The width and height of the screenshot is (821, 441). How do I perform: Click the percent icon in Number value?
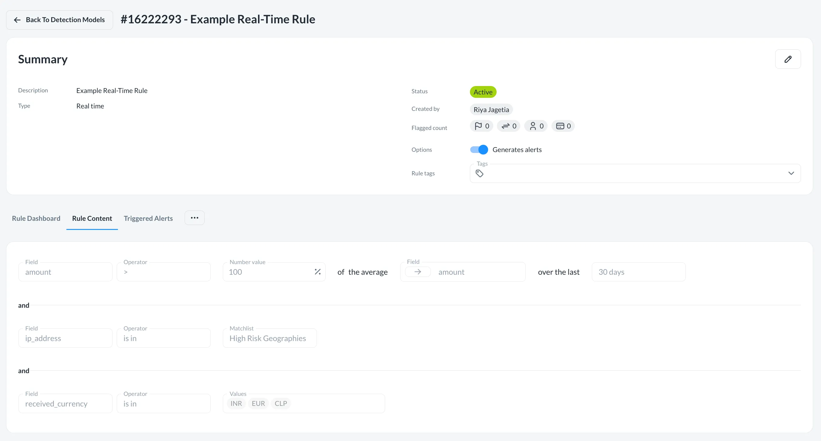click(x=317, y=272)
